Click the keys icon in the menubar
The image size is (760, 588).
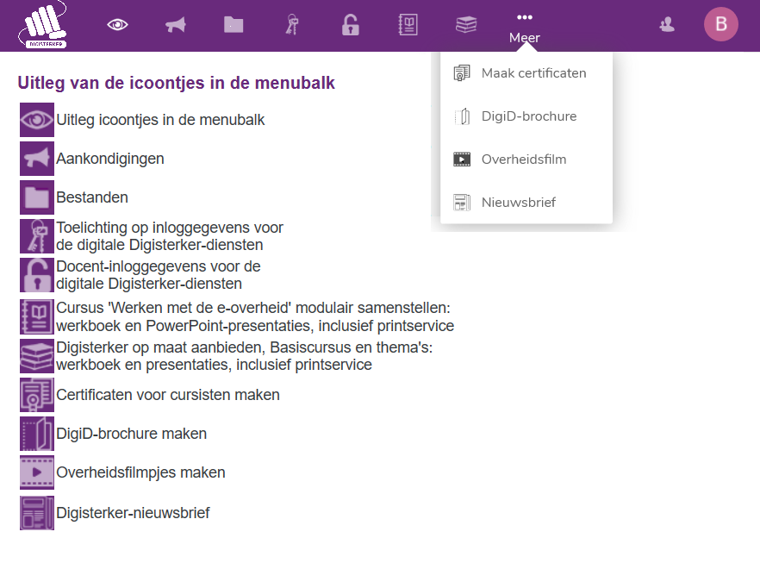click(292, 25)
